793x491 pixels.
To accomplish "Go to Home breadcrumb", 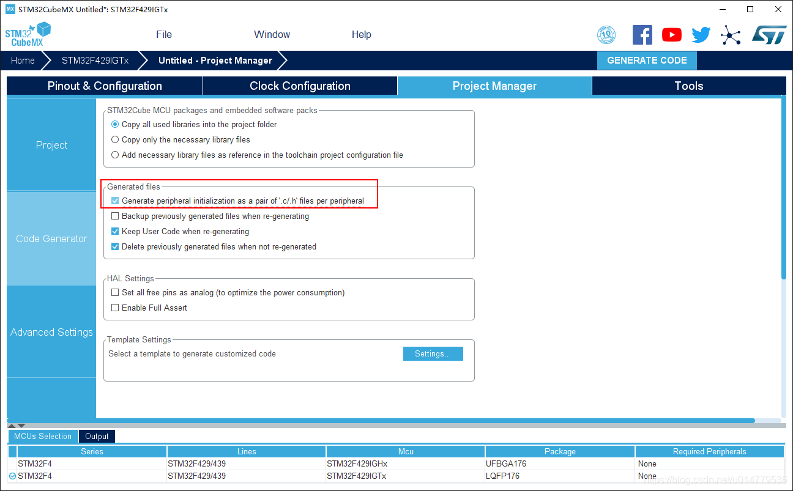I will [23, 61].
